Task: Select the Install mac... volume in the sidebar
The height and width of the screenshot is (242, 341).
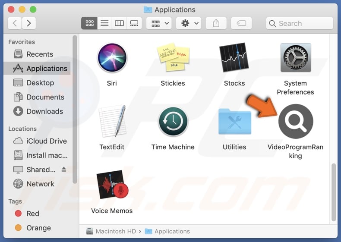Action: (37, 155)
